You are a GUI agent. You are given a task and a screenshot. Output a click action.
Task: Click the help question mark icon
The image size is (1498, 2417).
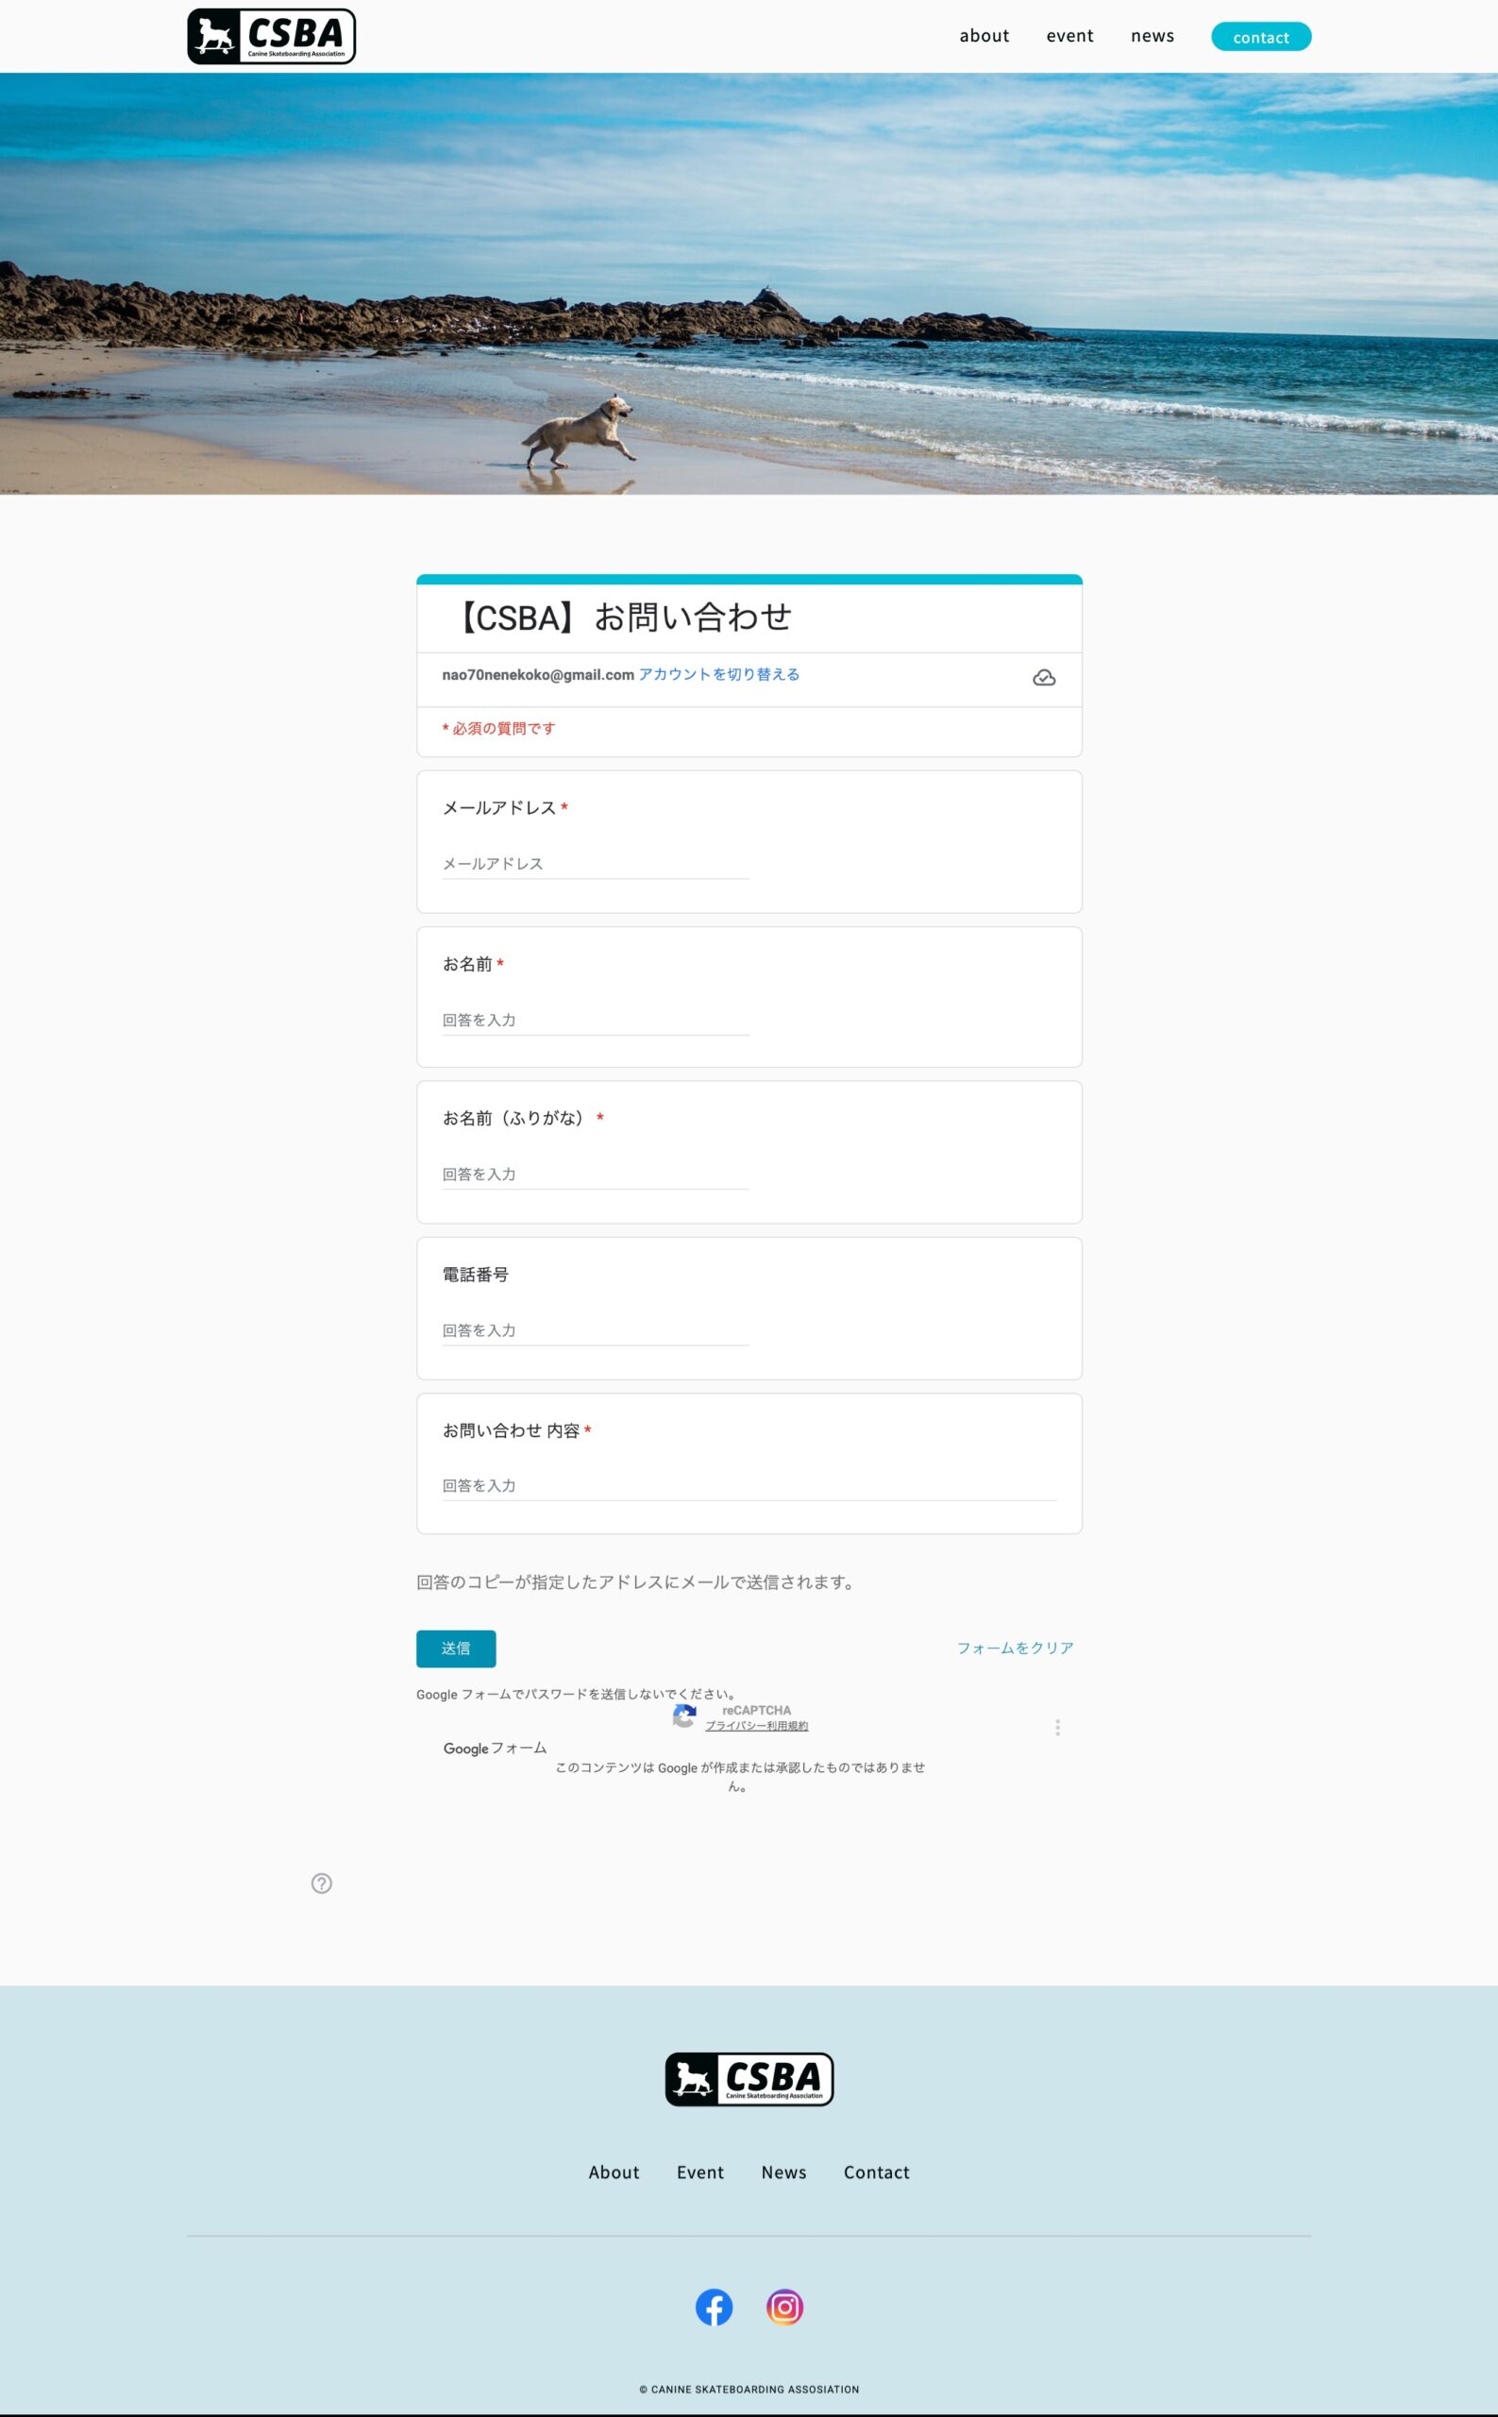(321, 1883)
